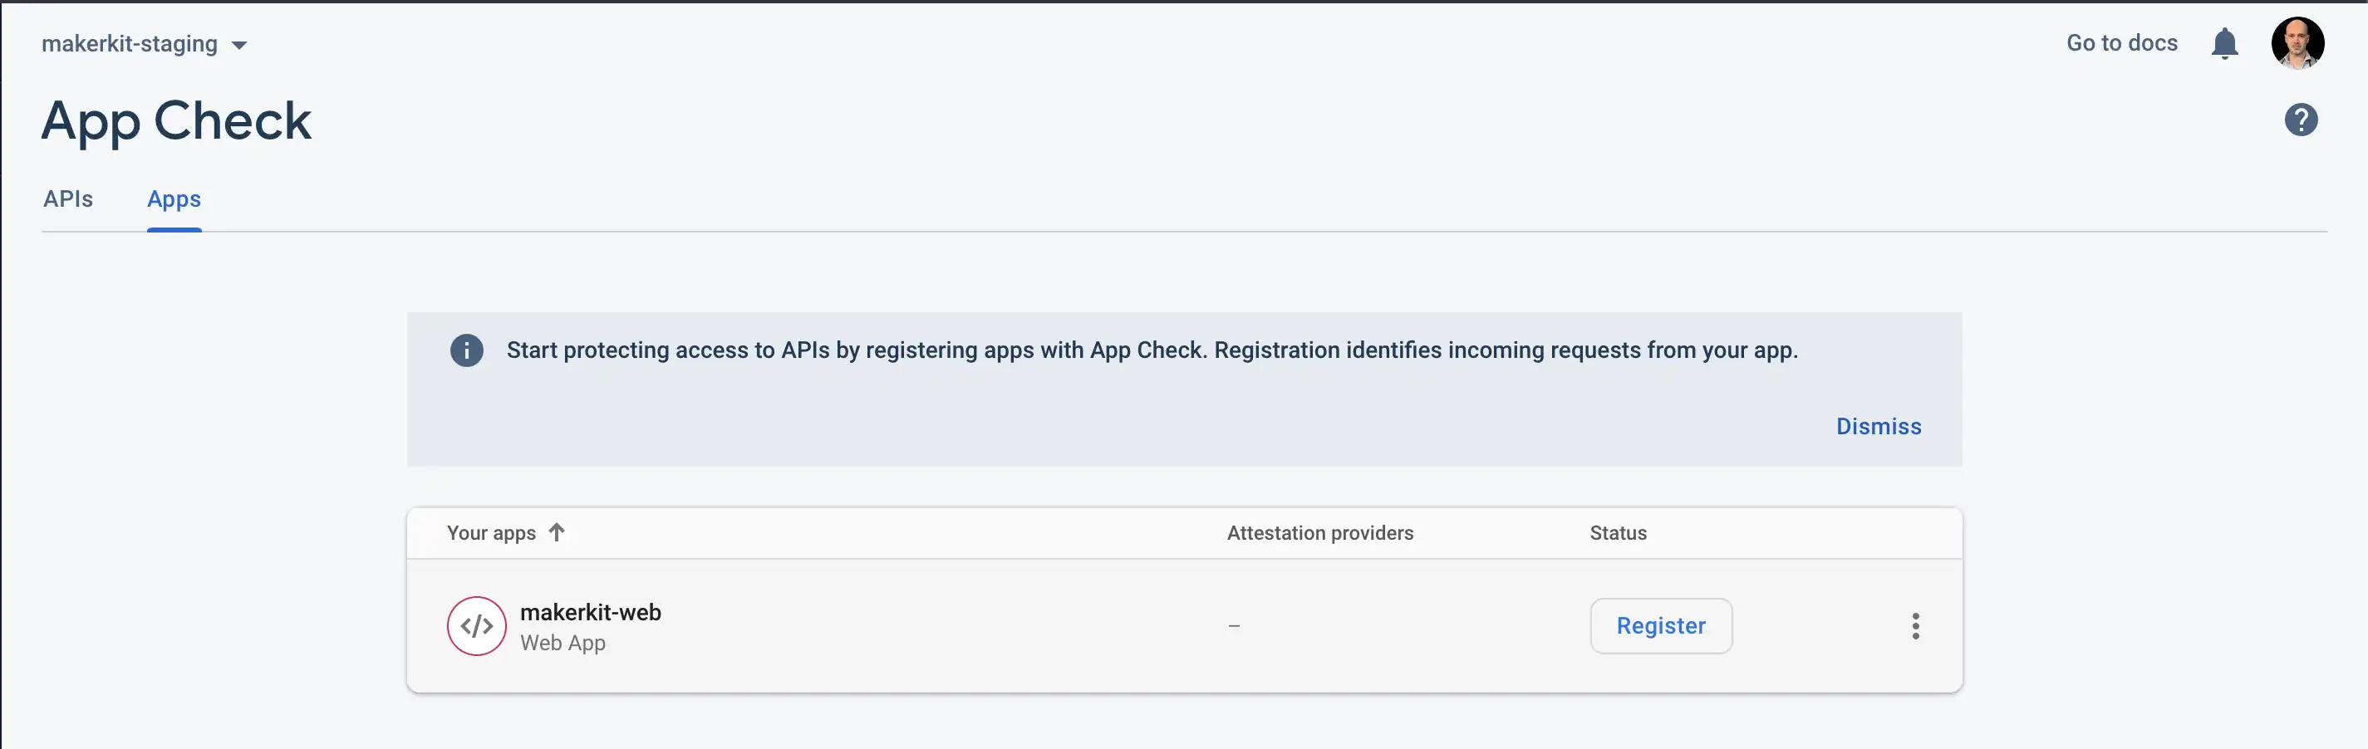This screenshot has height=749, width=2368.
Task: Click the Web App label under makerkit-web
Action: point(563,644)
